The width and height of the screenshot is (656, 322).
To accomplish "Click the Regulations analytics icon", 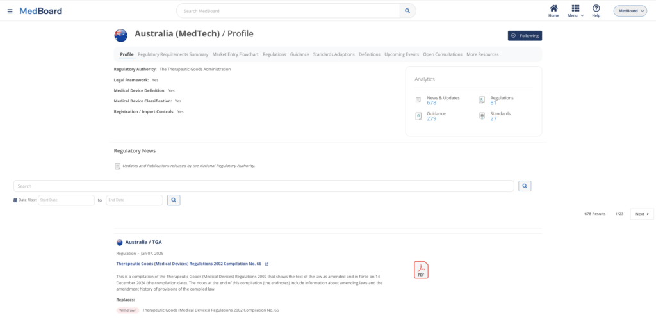I will click(x=482, y=100).
